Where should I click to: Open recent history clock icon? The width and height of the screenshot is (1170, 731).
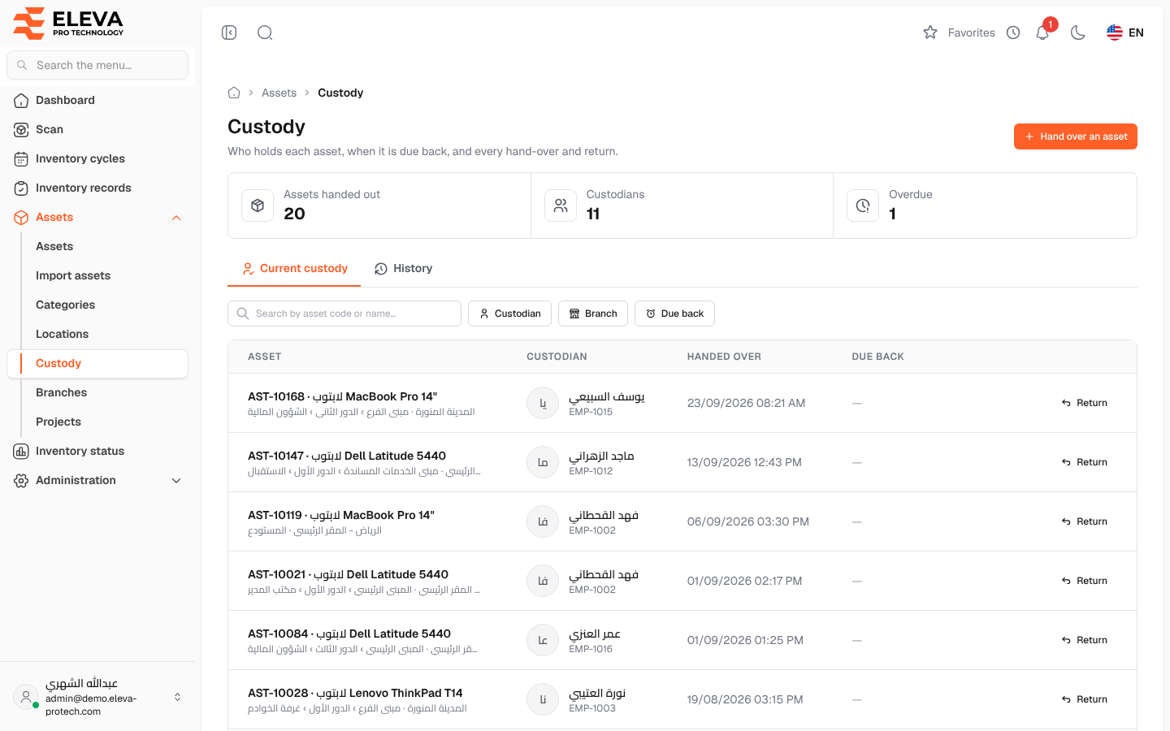pos(1013,32)
